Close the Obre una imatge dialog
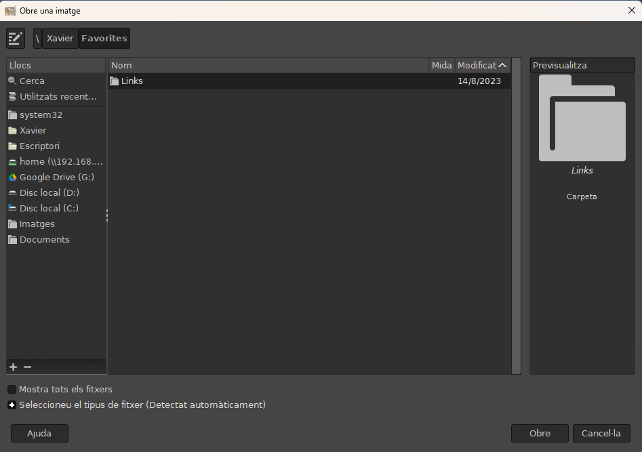The width and height of the screenshot is (642, 452). [x=631, y=10]
